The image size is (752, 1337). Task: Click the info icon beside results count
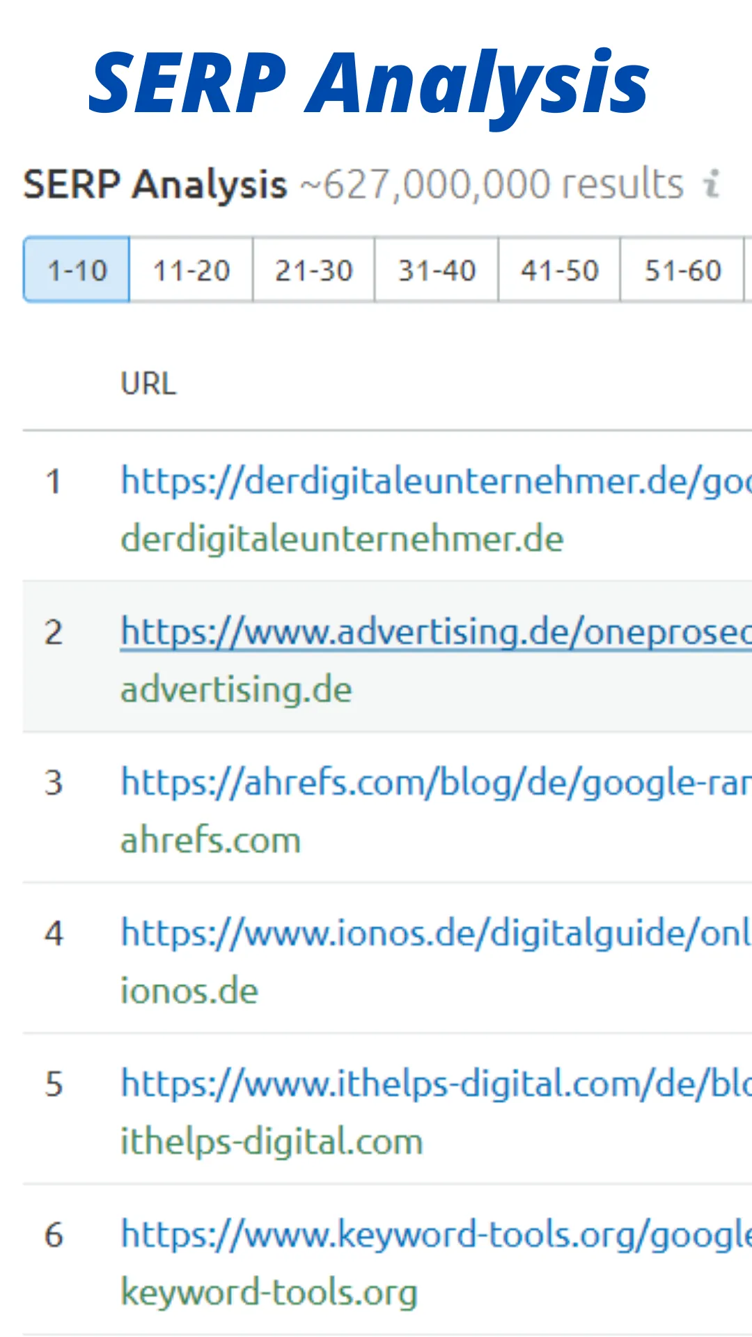pos(711,185)
